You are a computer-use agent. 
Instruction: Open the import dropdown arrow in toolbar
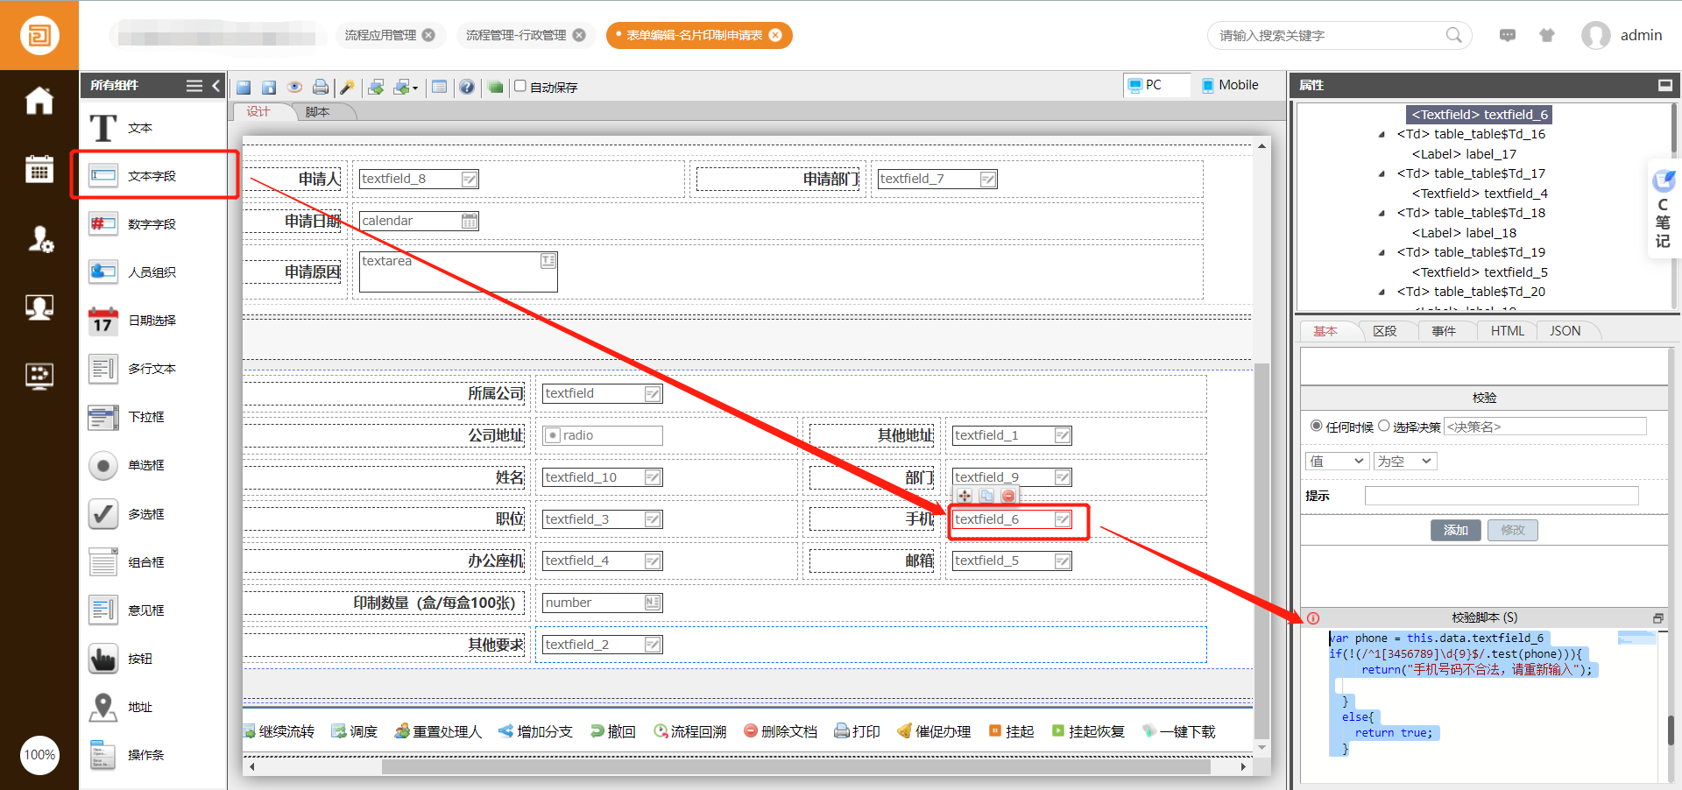click(x=415, y=88)
